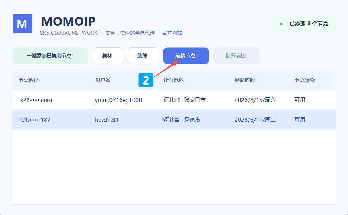Click the 复制 button

tap(108, 56)
